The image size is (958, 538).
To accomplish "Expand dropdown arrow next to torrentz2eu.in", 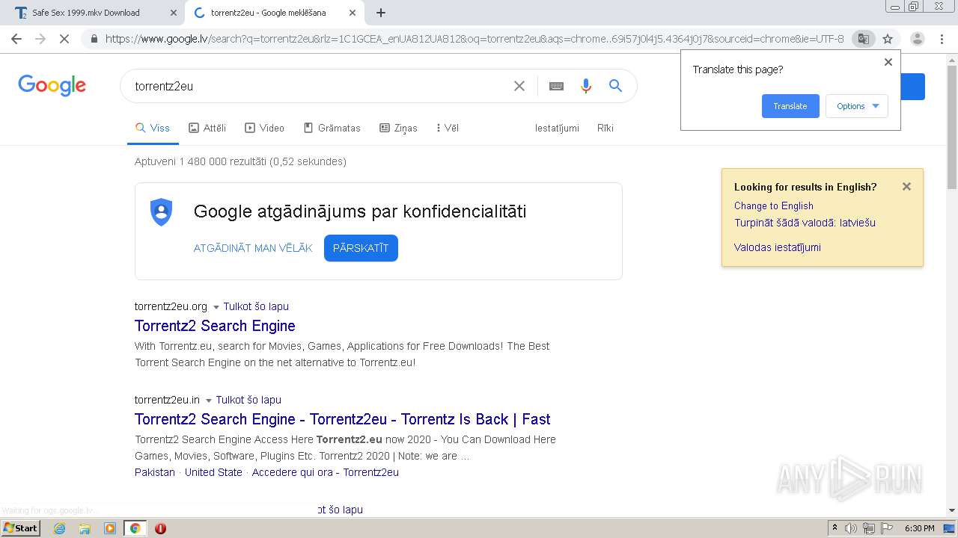I will 209,401.
